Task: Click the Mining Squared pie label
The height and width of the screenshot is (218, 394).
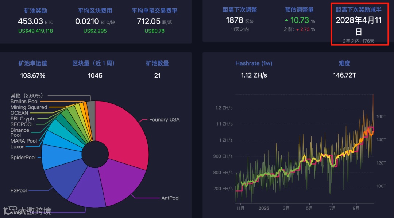Action: coord(29,107)
